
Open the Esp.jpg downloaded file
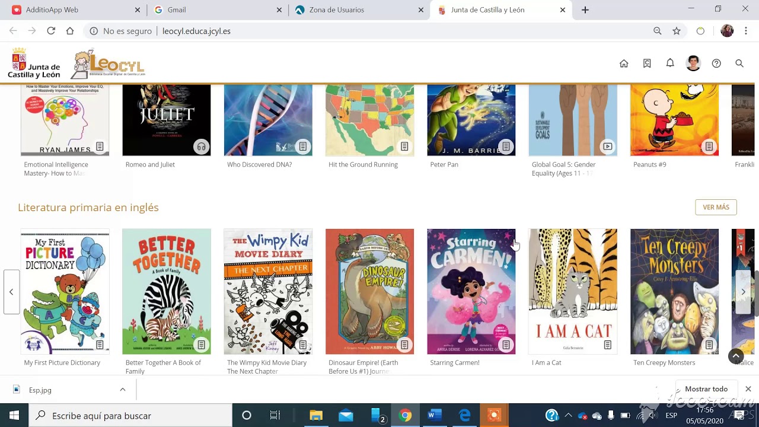[40, 390]
